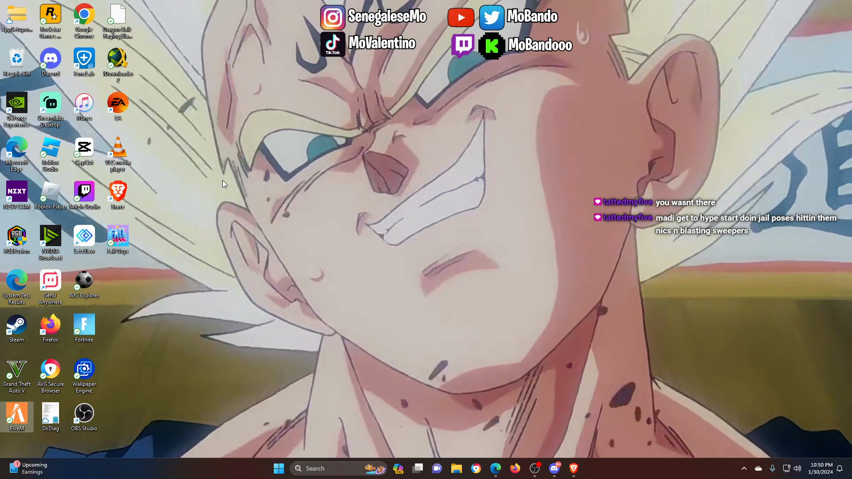Select the Fortnite desktop icon
Viewport: 852px width, 479px height.
(x=84, y=328)
